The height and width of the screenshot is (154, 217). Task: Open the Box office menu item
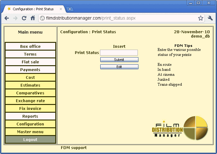pyautogui.click(x=30, y=47)
